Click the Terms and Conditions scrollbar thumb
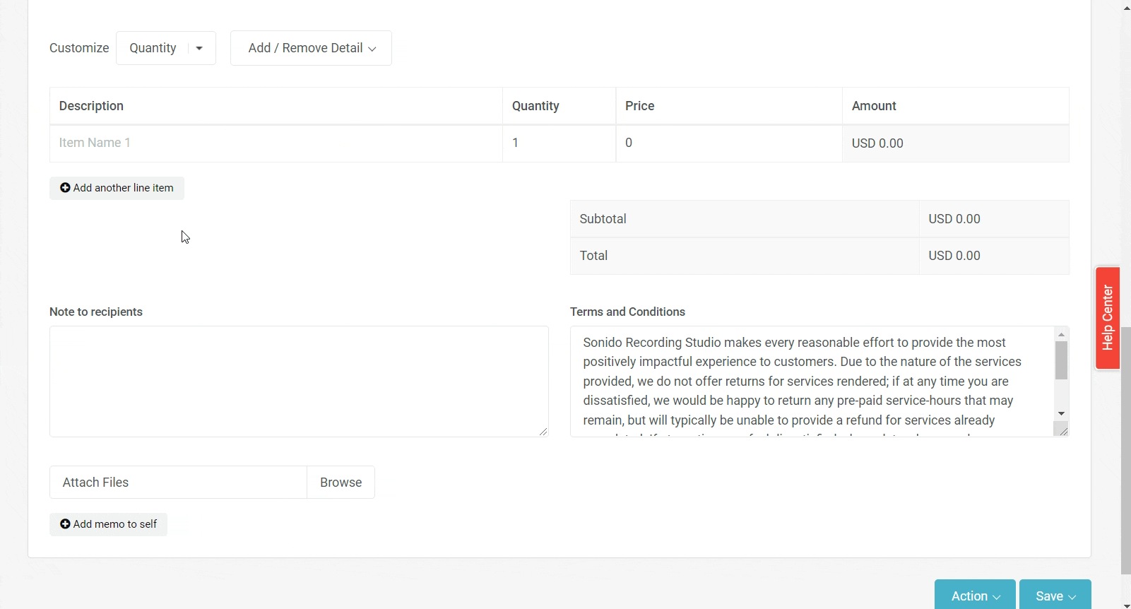Image resolution: width=1131 pixels, height=609 pixels. point(1061,360)
